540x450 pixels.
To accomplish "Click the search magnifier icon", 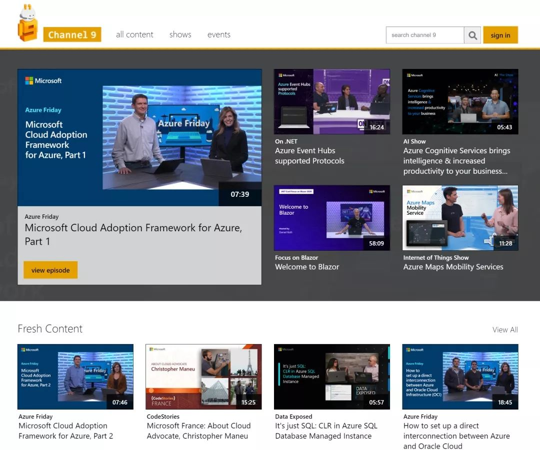I will click(x=472, y=35).
